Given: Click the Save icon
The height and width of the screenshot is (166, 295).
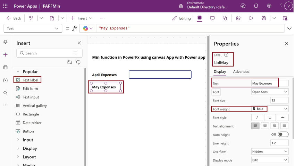Looking at the screenshot, I should (x=264, y=18).
